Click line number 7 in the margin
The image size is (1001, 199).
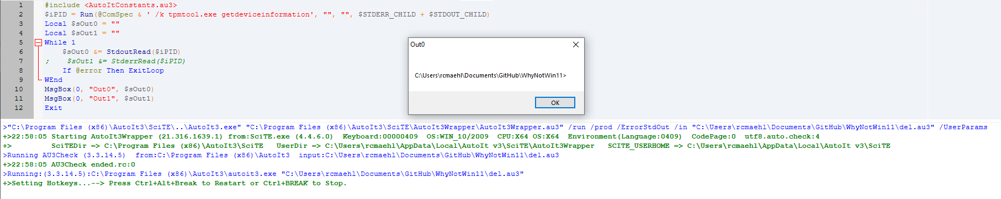pyautogui.click(x=21, y=61)
